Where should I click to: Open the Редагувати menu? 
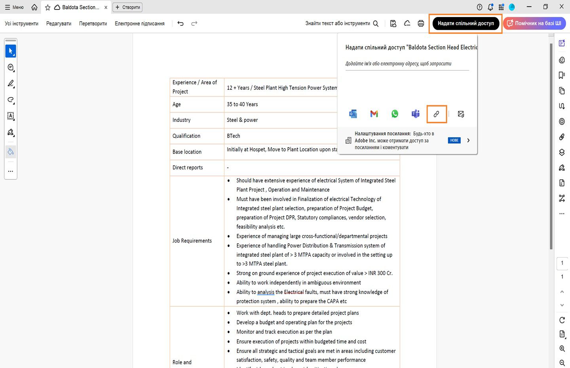pyautogui.click(x=59, y=23)
